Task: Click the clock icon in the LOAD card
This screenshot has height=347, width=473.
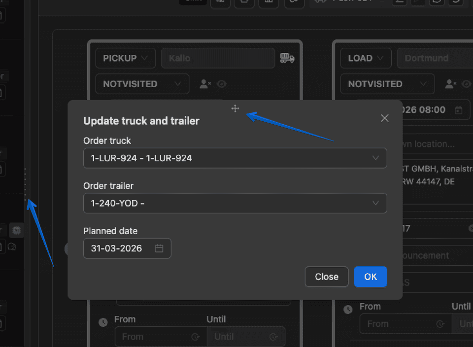Action: click(348, 309)
